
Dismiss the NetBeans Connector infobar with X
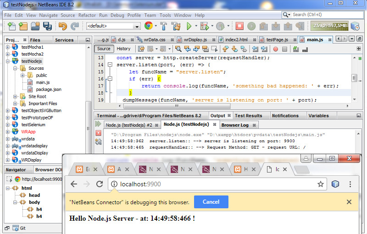tap(349, 202)
